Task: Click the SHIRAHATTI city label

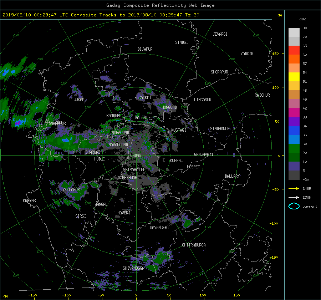Action: (x=134, y=170)
